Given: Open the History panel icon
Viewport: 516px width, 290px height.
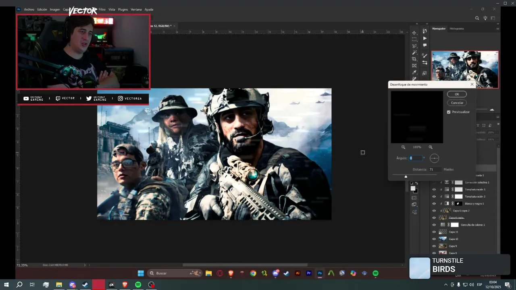Looking at the screenshot, I should (424, 31).
